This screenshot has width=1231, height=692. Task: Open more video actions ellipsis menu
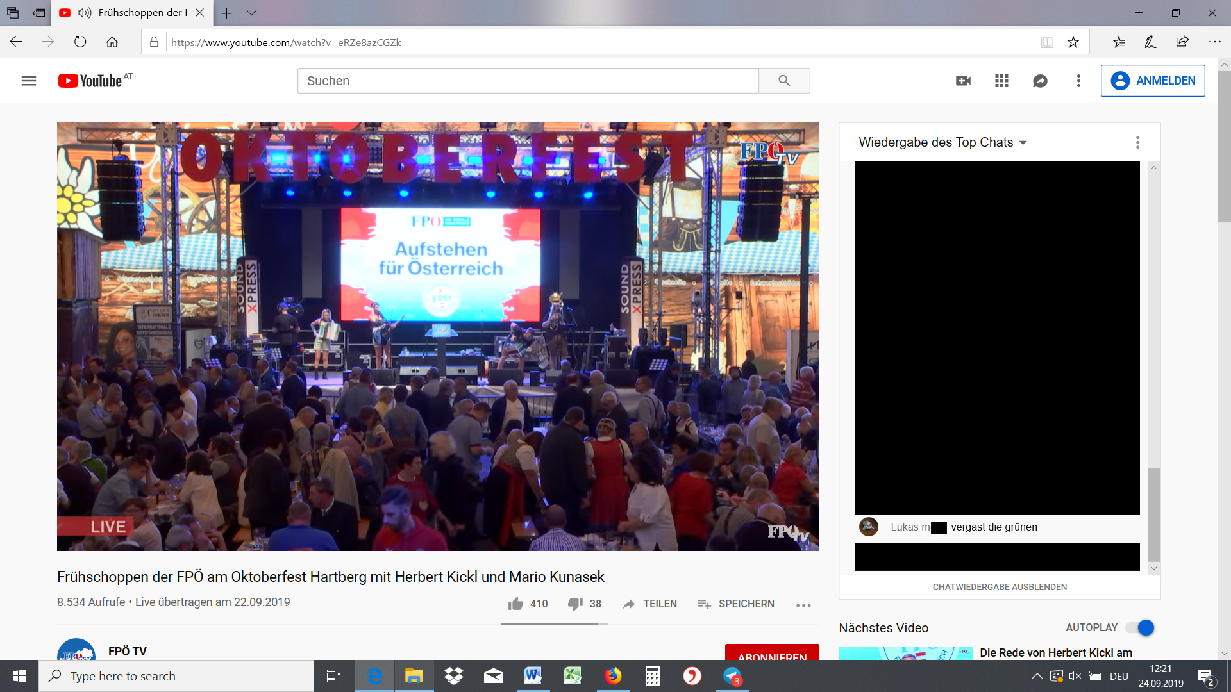coord(803,605)
